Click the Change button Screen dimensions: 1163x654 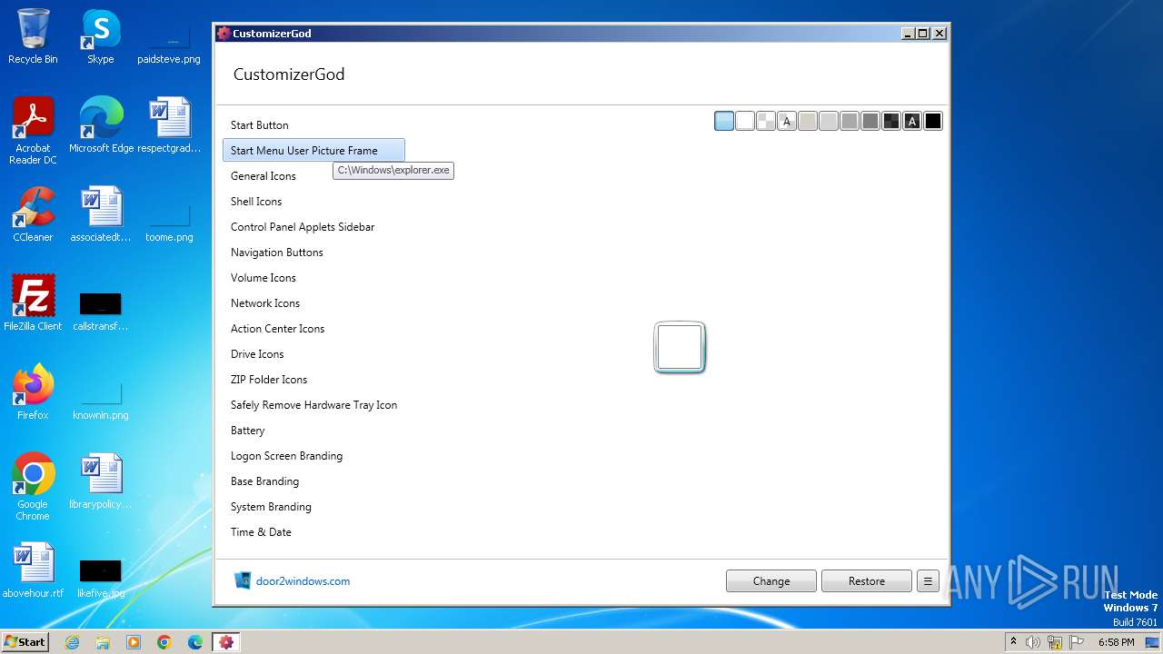pos(771,581)
